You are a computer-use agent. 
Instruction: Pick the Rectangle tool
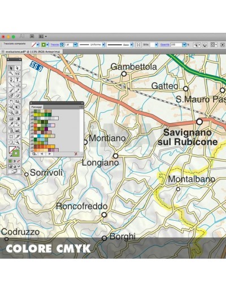point(18,85)
